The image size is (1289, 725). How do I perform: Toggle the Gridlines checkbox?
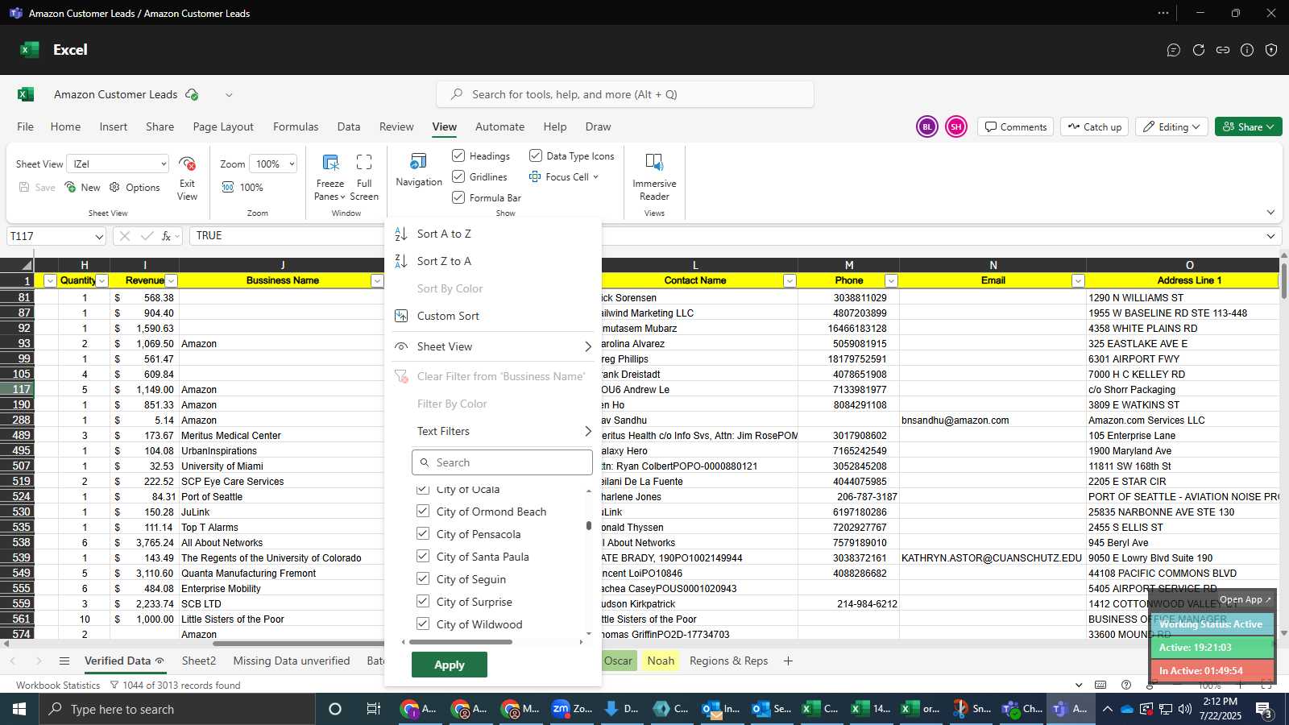click(458, 176)
